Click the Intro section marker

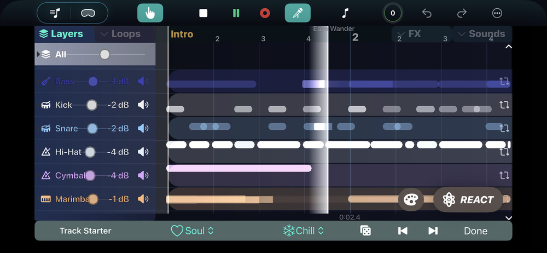[x=182, y=34]
